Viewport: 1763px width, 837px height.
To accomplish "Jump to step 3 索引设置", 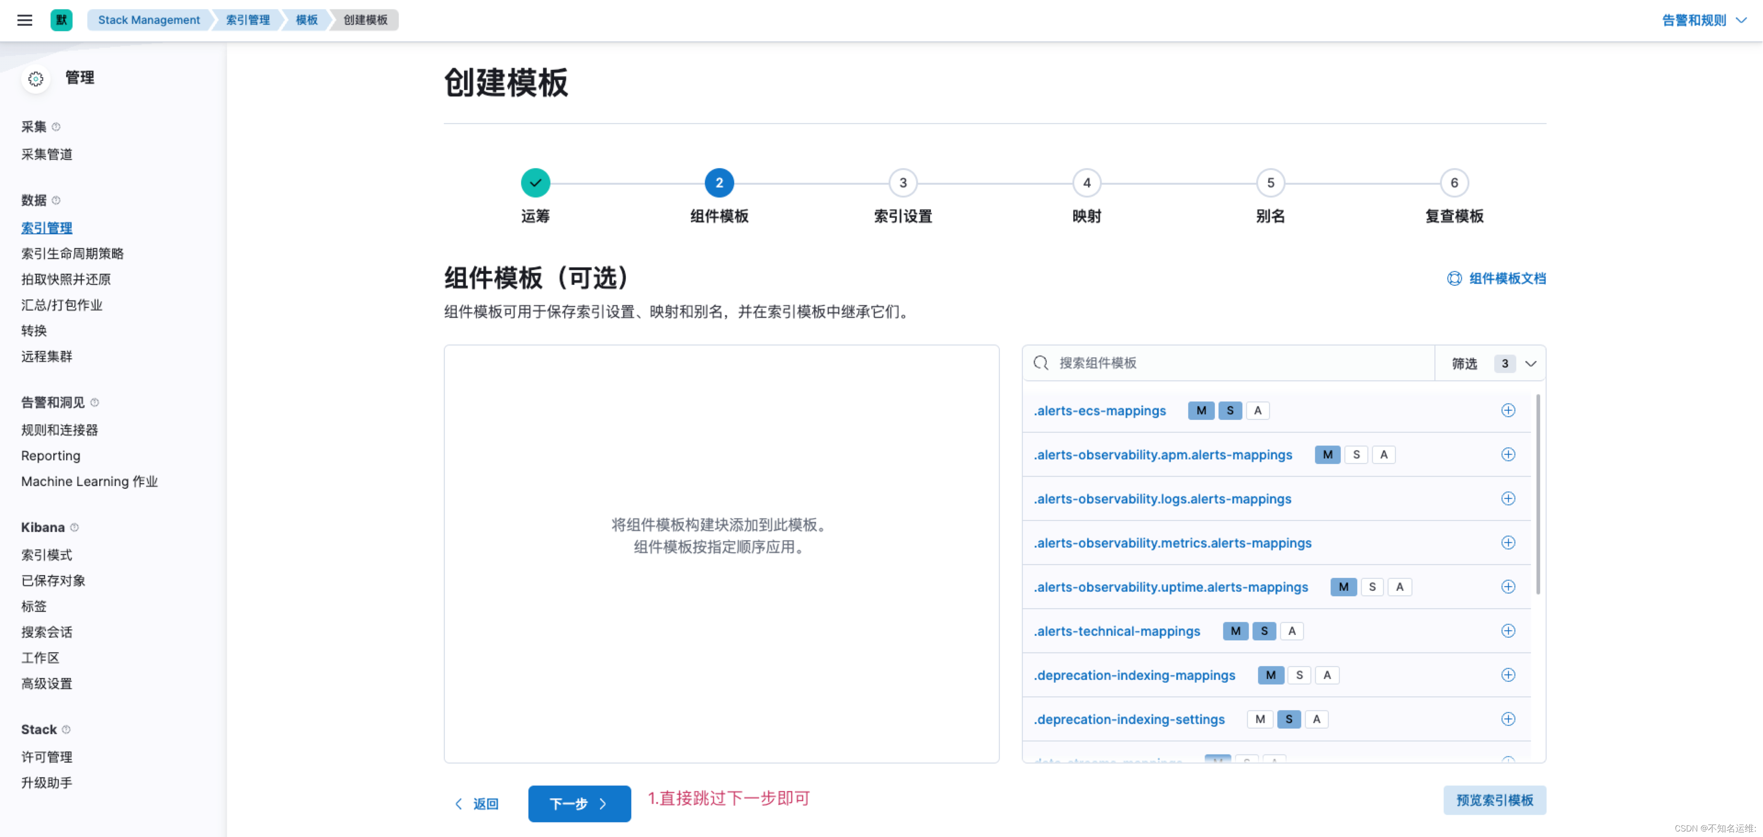I will coord(903,183).
